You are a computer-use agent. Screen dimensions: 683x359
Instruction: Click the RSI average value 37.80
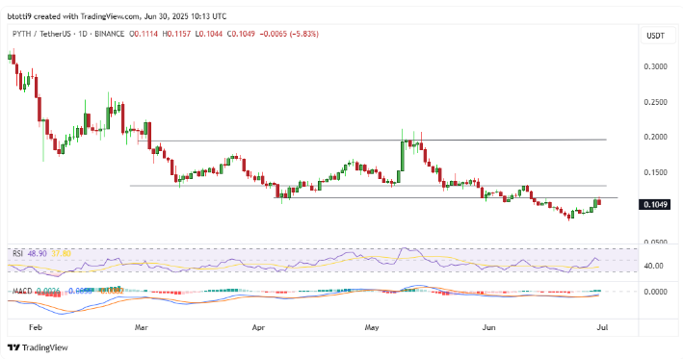61,253
